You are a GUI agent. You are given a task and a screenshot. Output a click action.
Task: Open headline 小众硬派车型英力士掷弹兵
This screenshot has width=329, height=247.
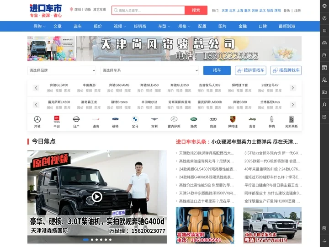tap(255, 142)
